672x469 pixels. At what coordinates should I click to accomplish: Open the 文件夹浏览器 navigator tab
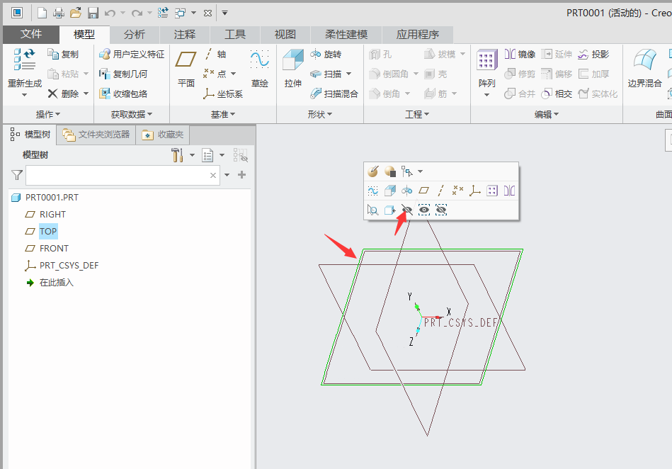pos(96,135)
